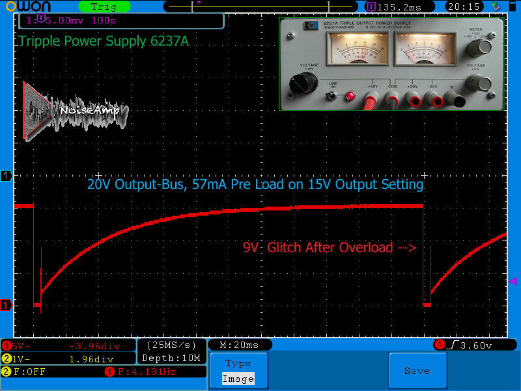Click the battery status icon
Image resolution: width=521 pixels, height=391 pixels.
(513, 7)
